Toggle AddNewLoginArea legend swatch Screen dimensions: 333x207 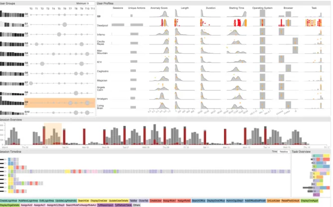[28, 201]
